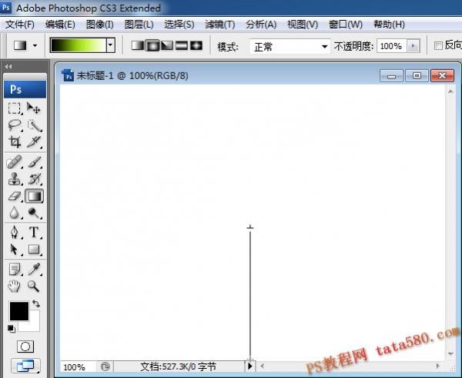Click the black foreground color swatch
The height and width of the screenshot is (378, 462).
(19, 311)
